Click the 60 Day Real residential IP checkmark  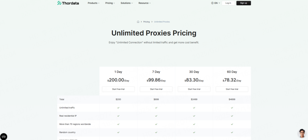click(232, 116)
